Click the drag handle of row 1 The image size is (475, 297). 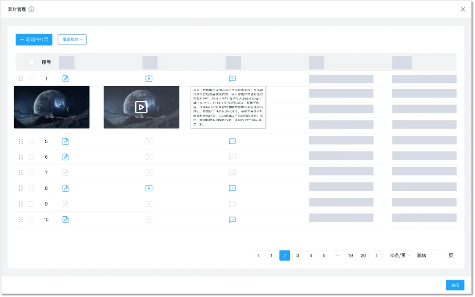click(21, 79)
